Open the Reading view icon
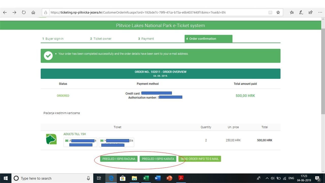 (270, 12)
